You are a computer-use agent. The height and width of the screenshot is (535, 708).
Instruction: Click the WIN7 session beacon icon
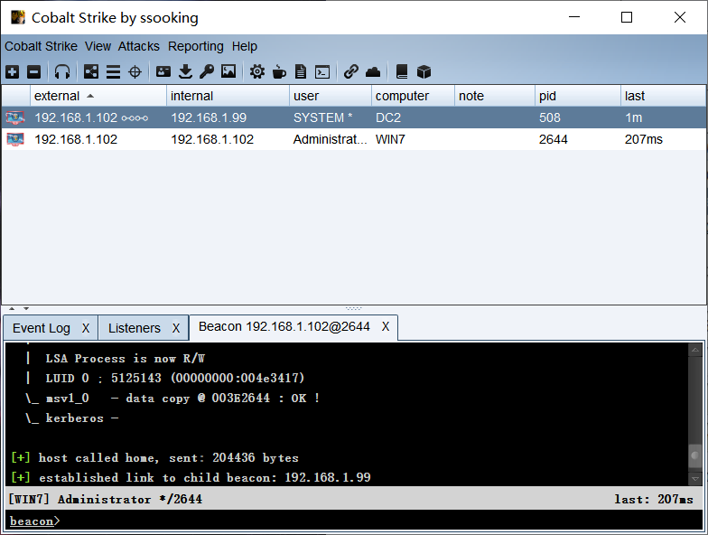[14, 139]
